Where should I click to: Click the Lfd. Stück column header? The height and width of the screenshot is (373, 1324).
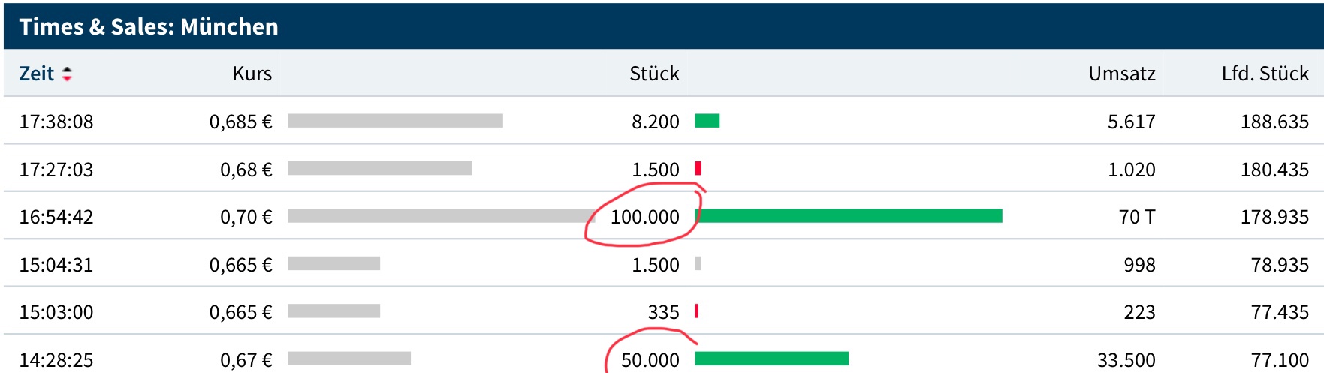click(1265, 74)
